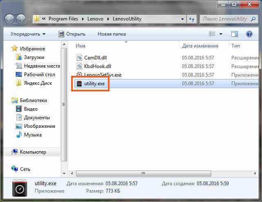Click the film strip icon beside Видео
Image resolution: width=262 pixels, height=202 pixels.
click(x=19, y=109)
